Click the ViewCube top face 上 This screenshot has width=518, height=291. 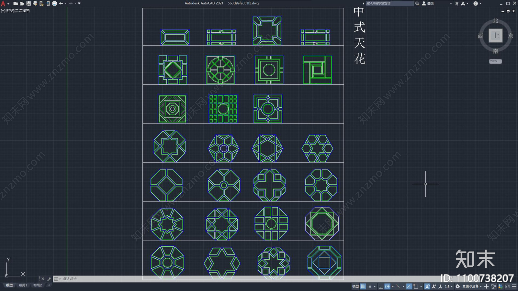tap(495, 36)
